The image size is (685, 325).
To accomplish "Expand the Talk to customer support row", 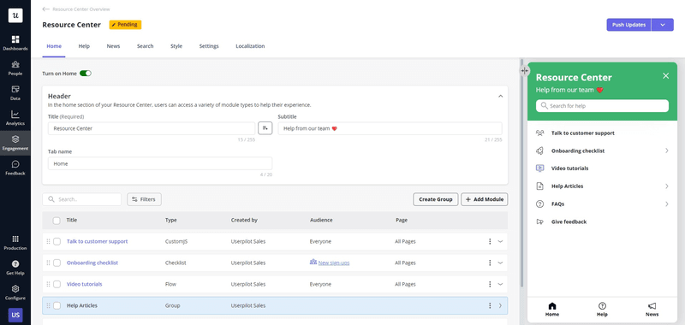I will [501, 241].
